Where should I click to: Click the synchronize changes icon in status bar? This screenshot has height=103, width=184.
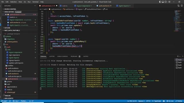[x=10, y=101]
